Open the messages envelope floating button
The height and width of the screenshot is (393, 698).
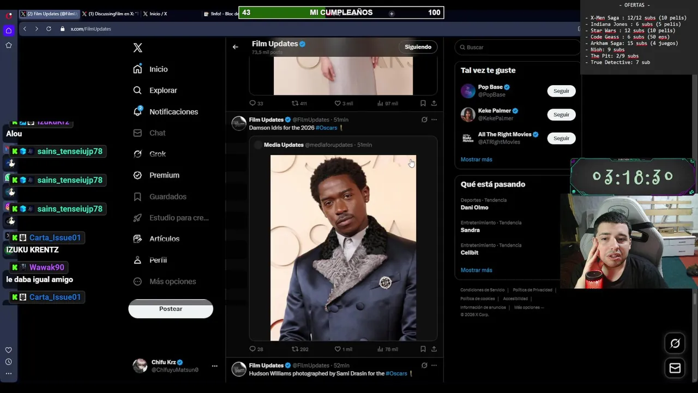pyautogui.click(x=675, y=368)
